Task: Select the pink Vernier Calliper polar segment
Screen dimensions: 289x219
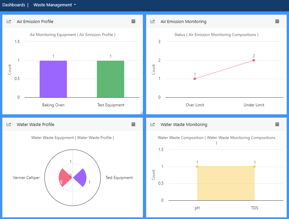Action: point(64,178)
